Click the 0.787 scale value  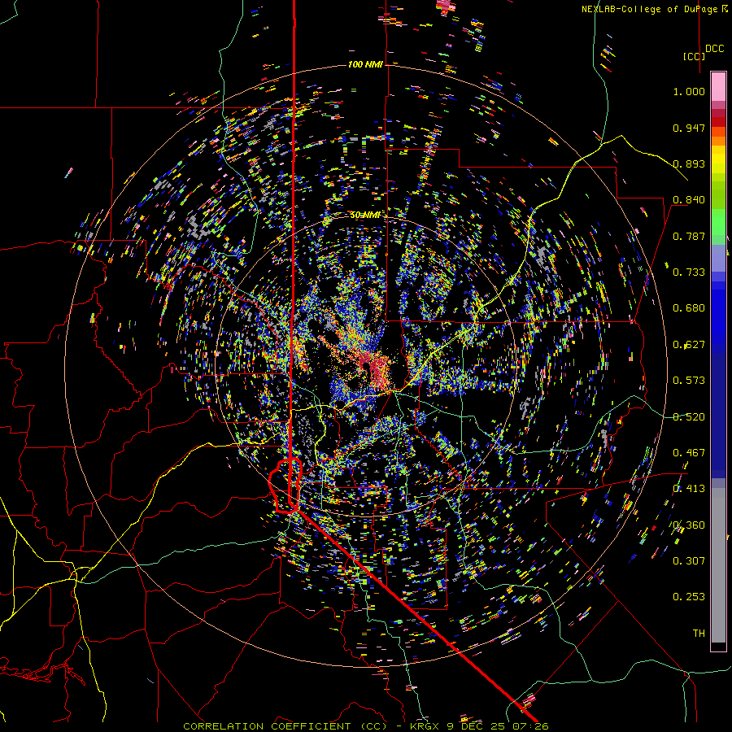689,236
